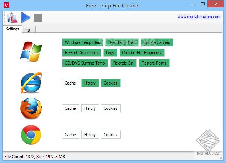Disable Internet Explorer History cleaning
This screenshot has height=163, width=226.
click(90, 83)
